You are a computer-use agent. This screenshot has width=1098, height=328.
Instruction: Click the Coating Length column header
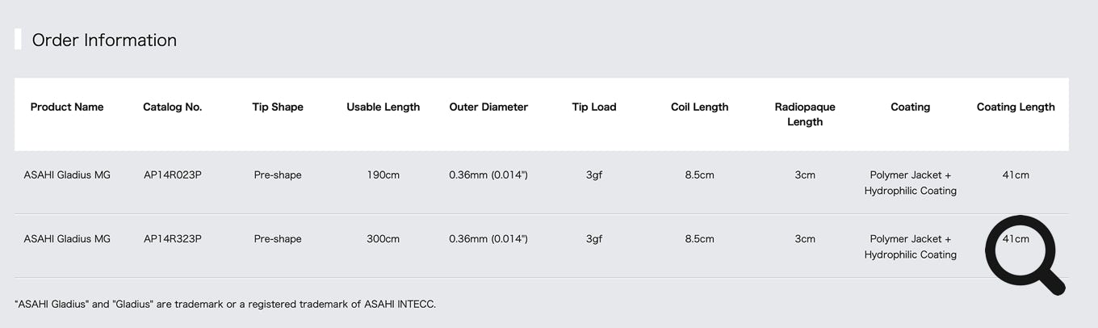[x=1016, y=107]
